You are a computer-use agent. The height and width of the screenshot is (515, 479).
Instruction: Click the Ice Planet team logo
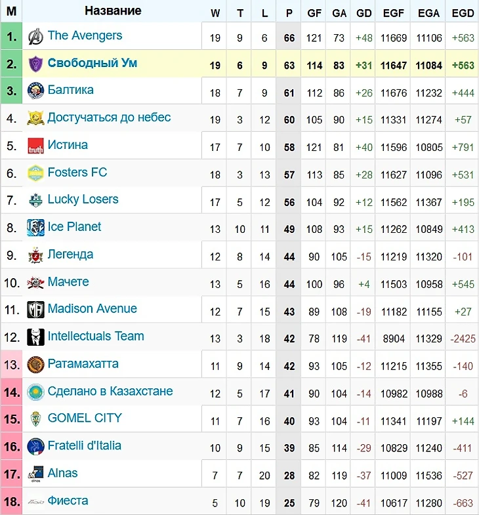click(35, 228)
